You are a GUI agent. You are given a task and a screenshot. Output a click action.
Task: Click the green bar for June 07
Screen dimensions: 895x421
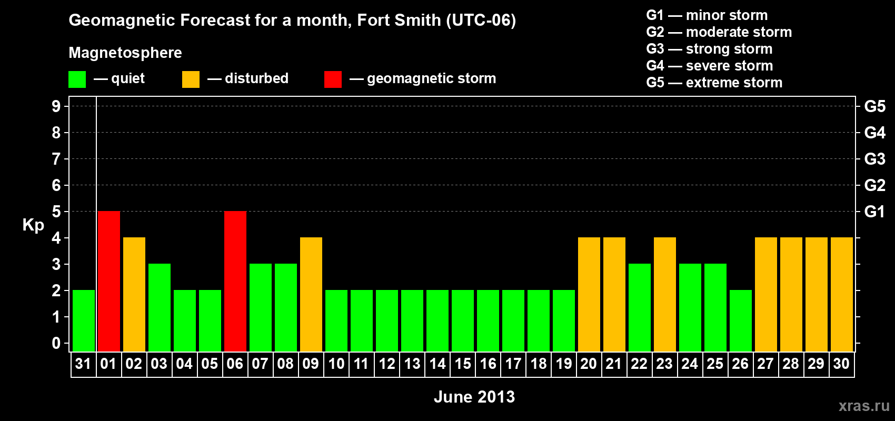(x=261, y=307)
